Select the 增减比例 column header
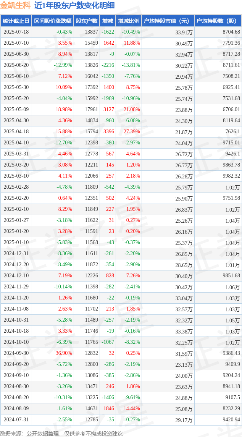Image resolution: width=242 pixels, height=437 pixels. coord(129,21)
